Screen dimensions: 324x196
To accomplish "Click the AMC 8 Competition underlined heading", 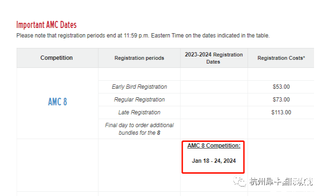I will pos(214,146).
